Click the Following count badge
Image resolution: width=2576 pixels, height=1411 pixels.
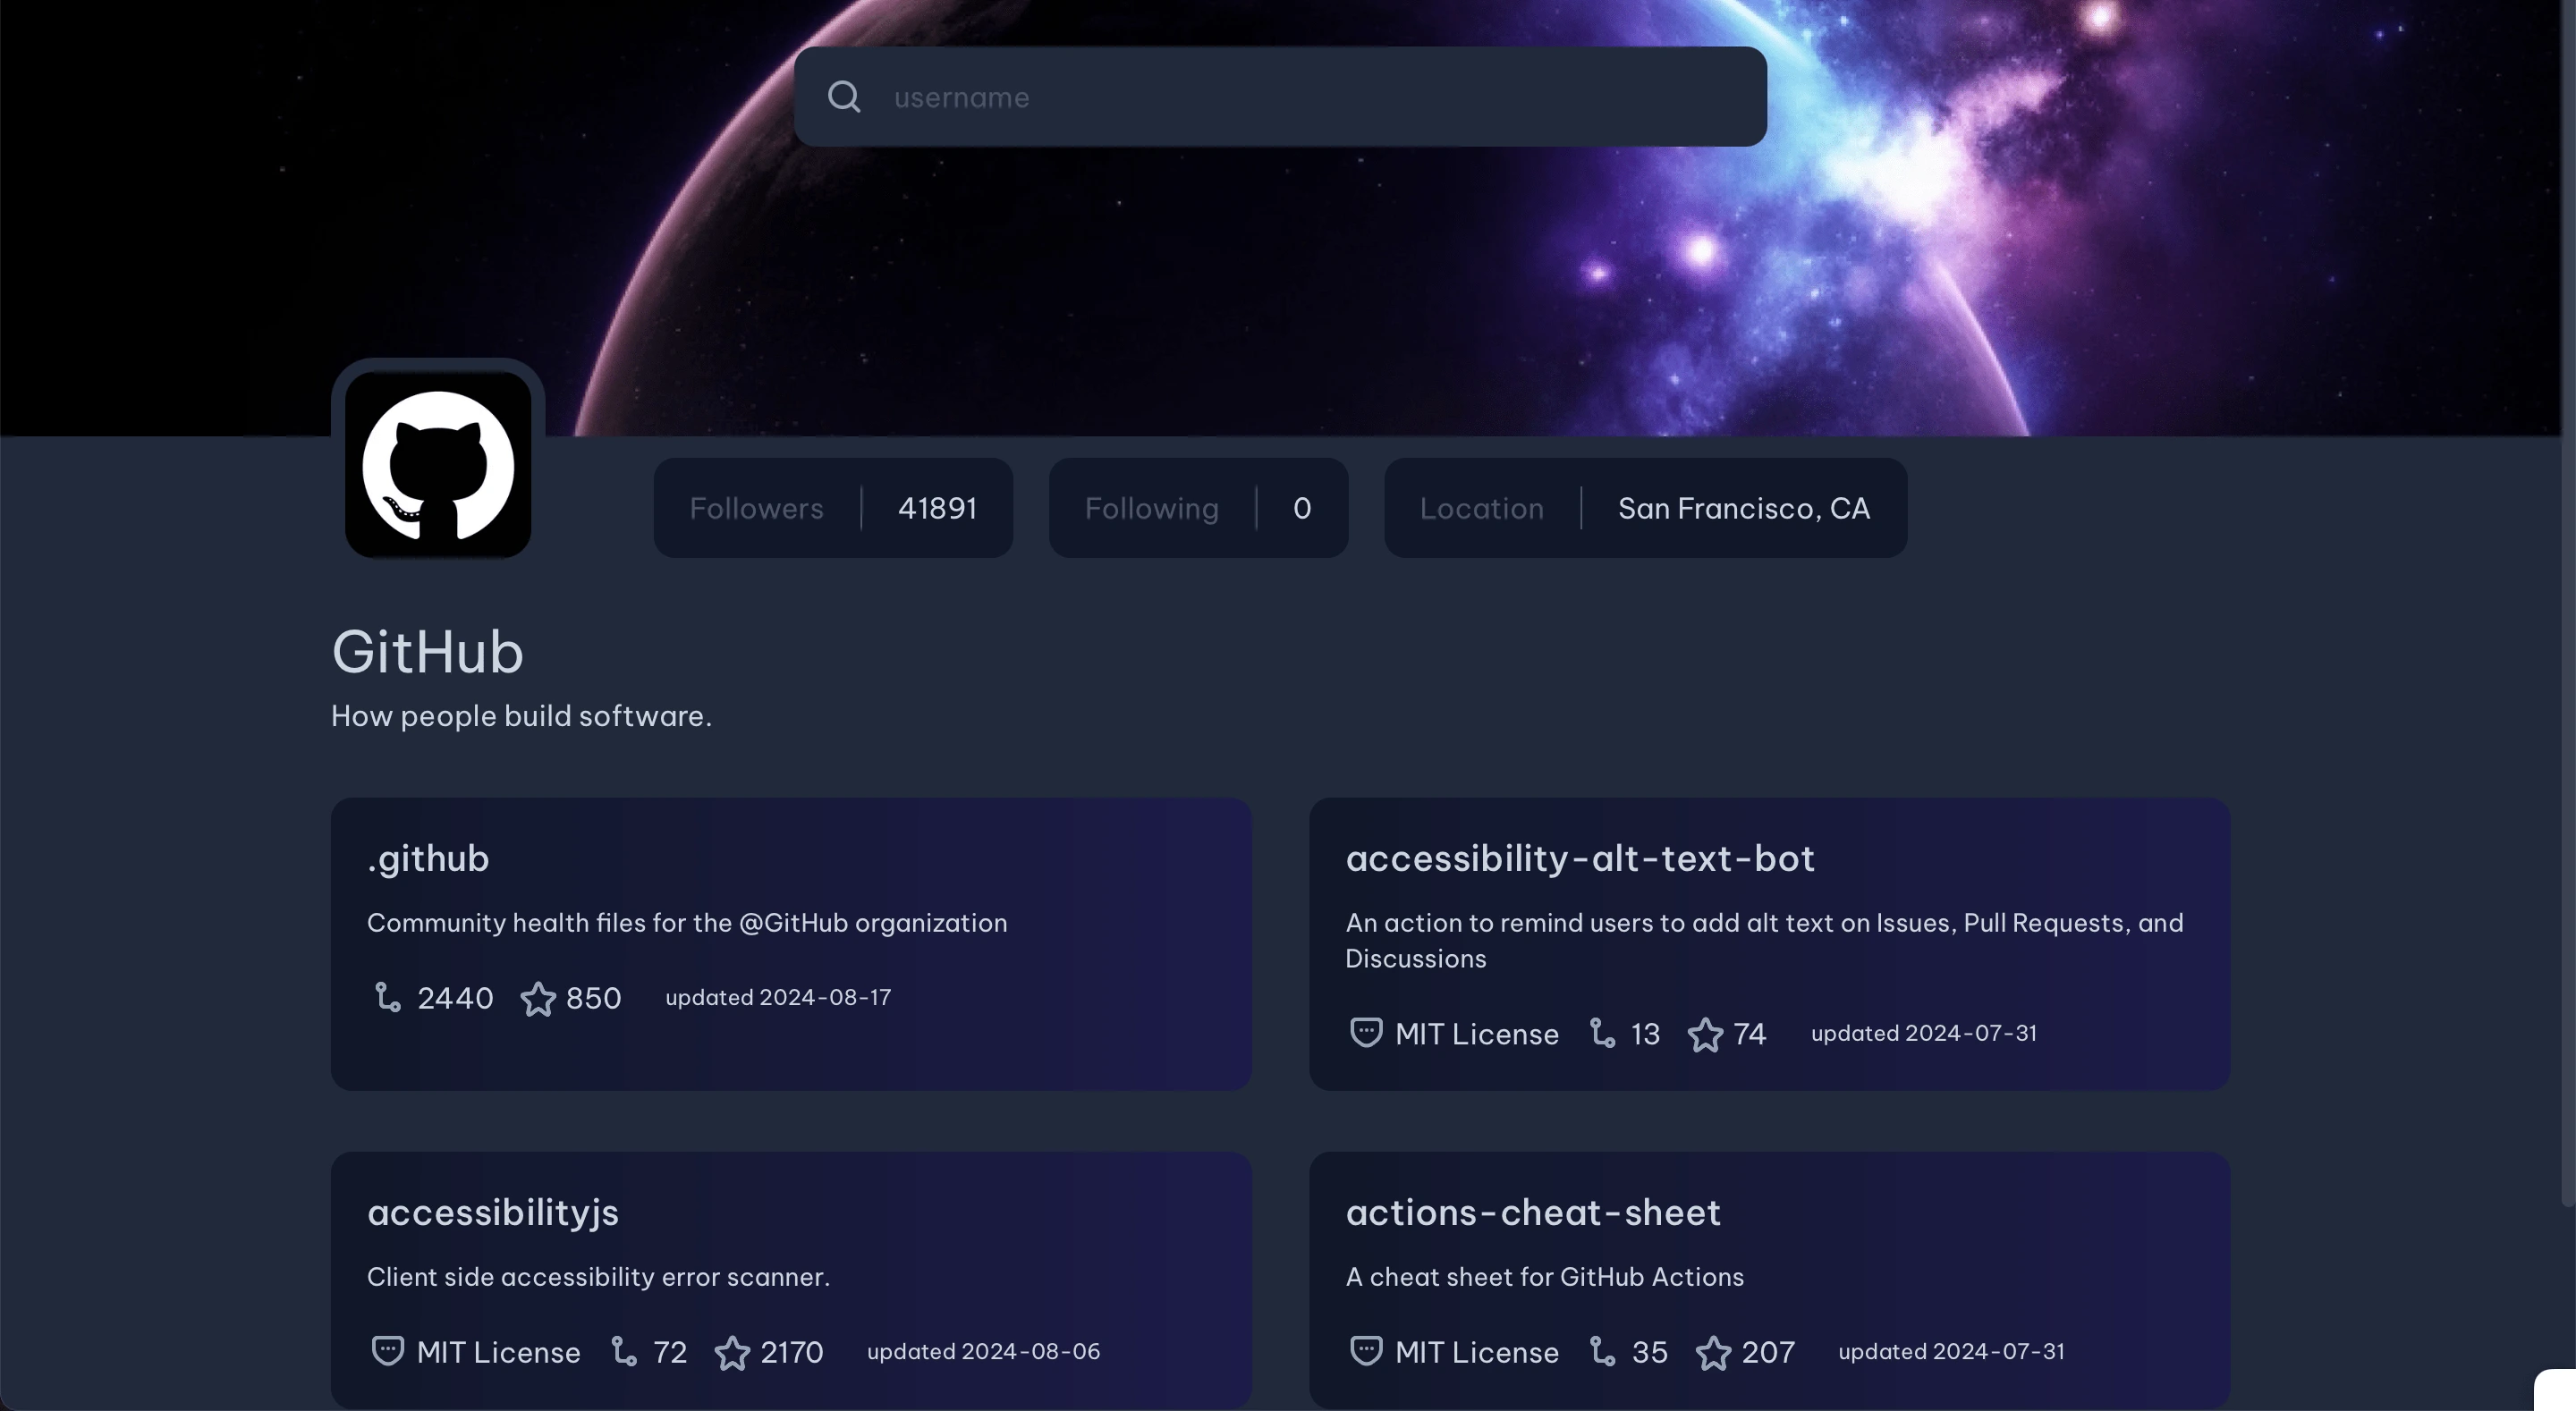[1198, 507]
